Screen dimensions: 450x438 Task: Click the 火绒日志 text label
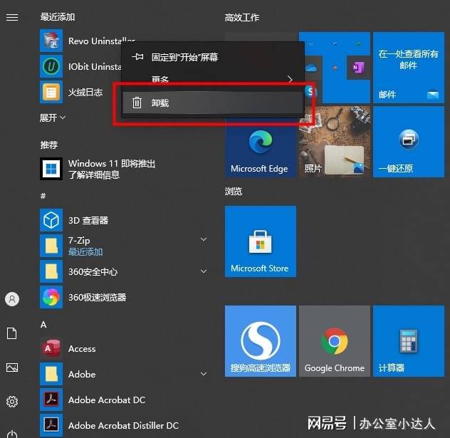85,92
